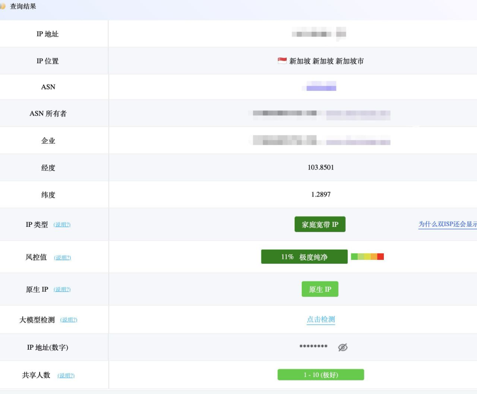Click the 原生 IP badge
477x394 pixels.
click(320, 289)
